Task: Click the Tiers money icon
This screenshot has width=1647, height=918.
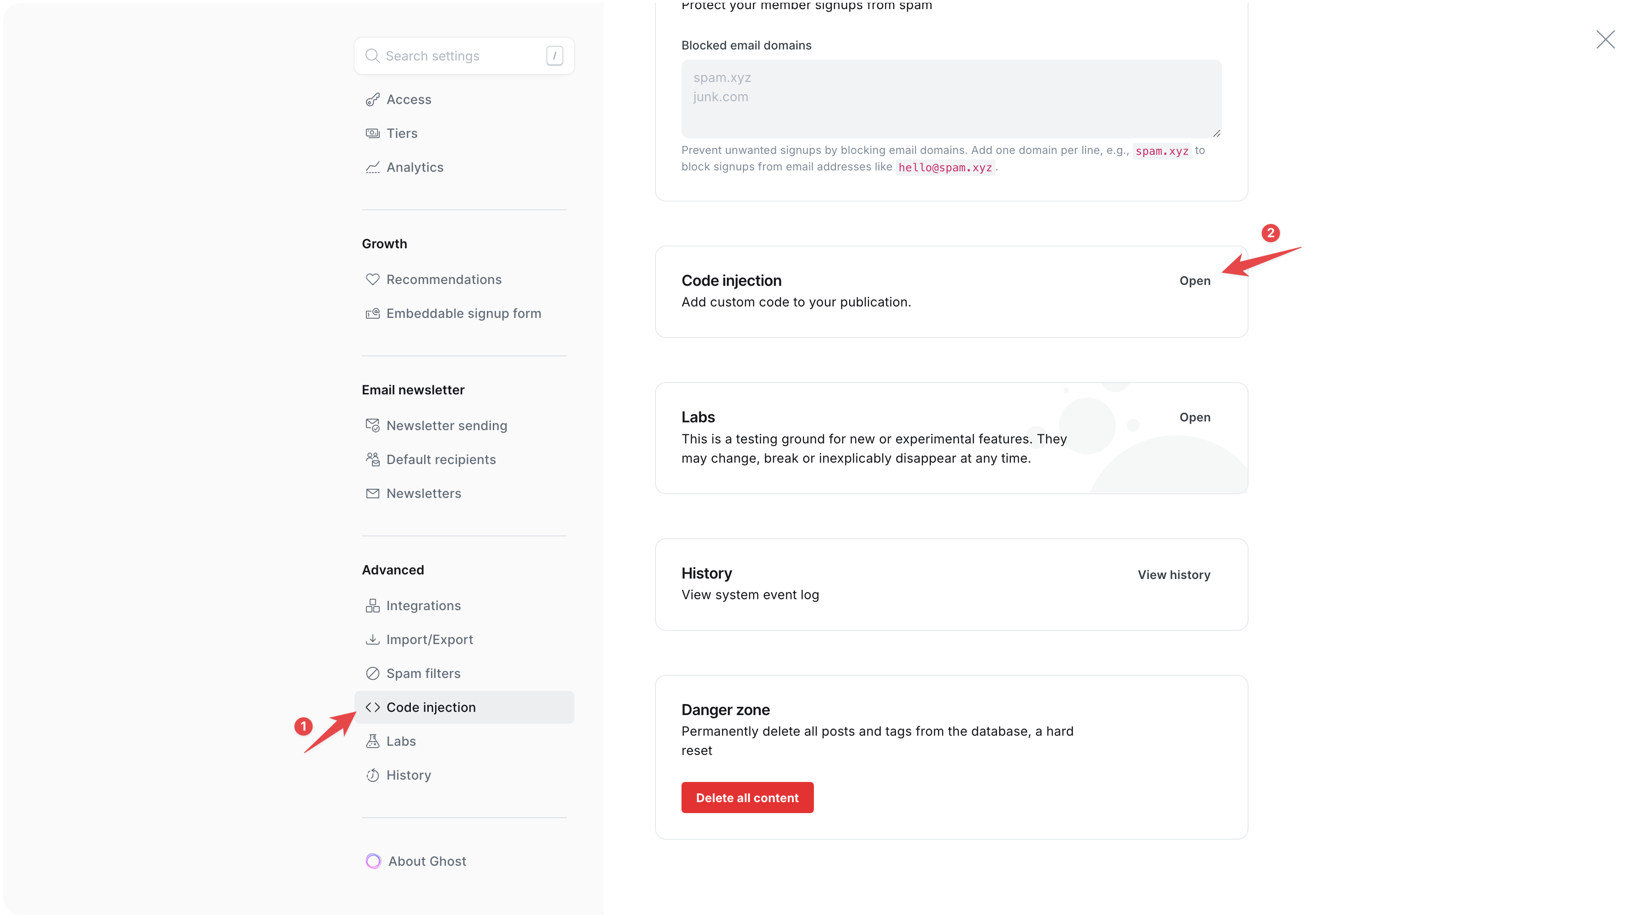Action: [x=372, y=134]
